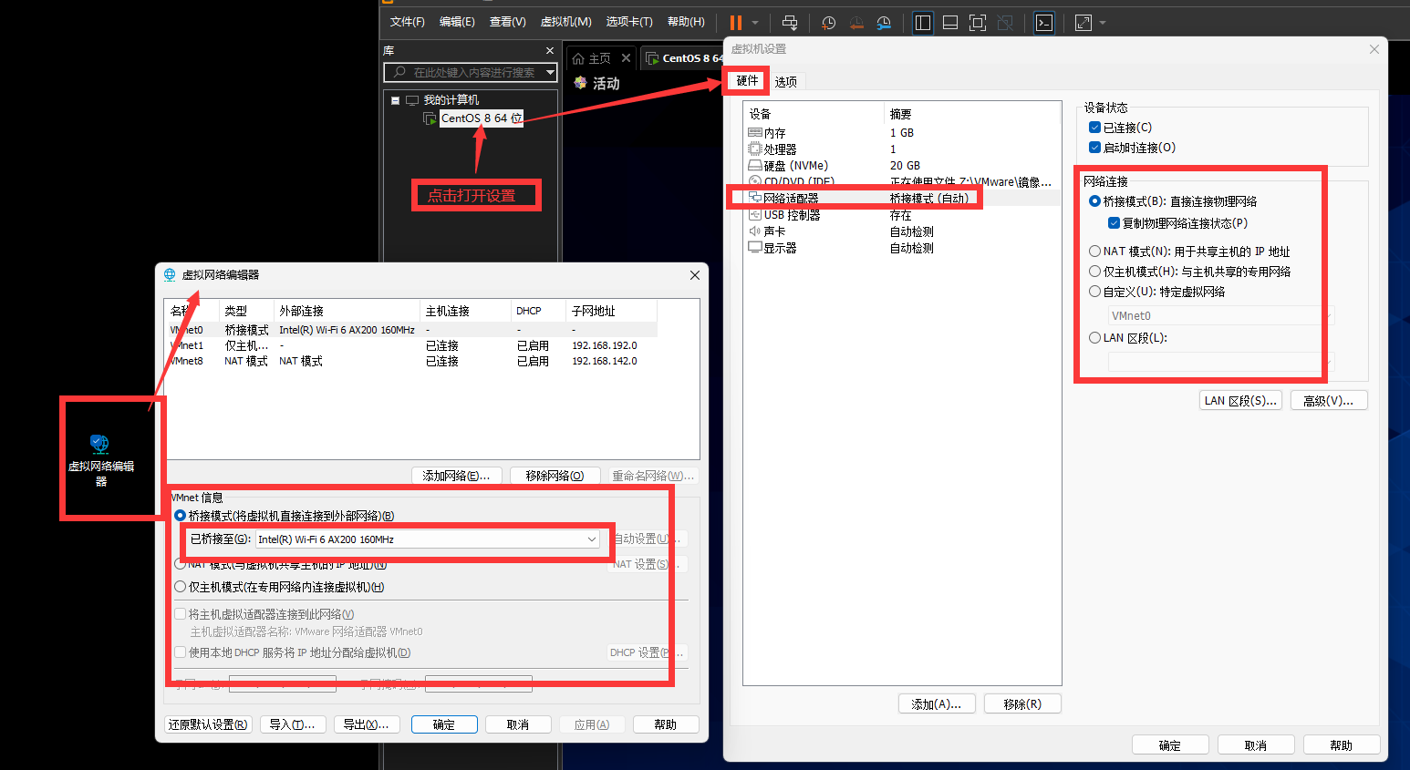Open the 文件(F) menu
The image size is (1410, 770).
tap(407, 22)
